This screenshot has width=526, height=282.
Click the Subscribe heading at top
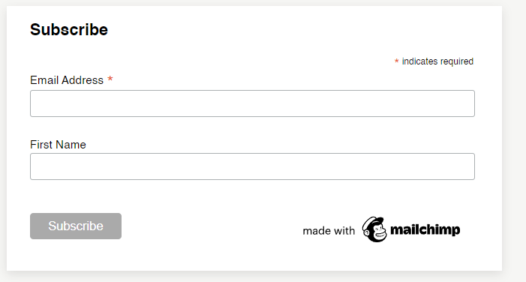69,29
